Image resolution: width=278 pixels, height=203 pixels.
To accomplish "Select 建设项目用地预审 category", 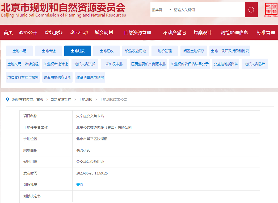I will point(90,77).
